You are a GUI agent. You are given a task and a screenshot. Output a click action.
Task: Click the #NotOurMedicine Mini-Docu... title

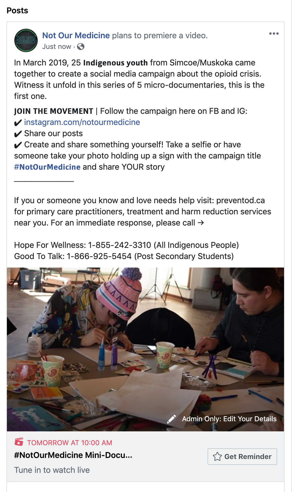[x=73, y=455]
